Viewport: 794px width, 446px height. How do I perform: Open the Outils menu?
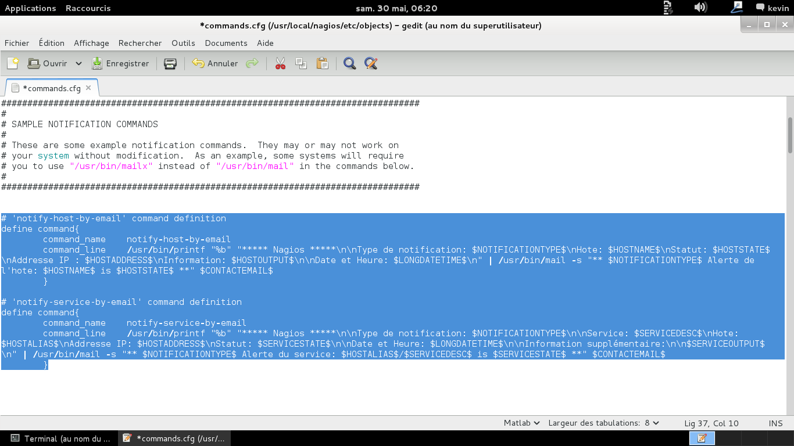point(183,43)
